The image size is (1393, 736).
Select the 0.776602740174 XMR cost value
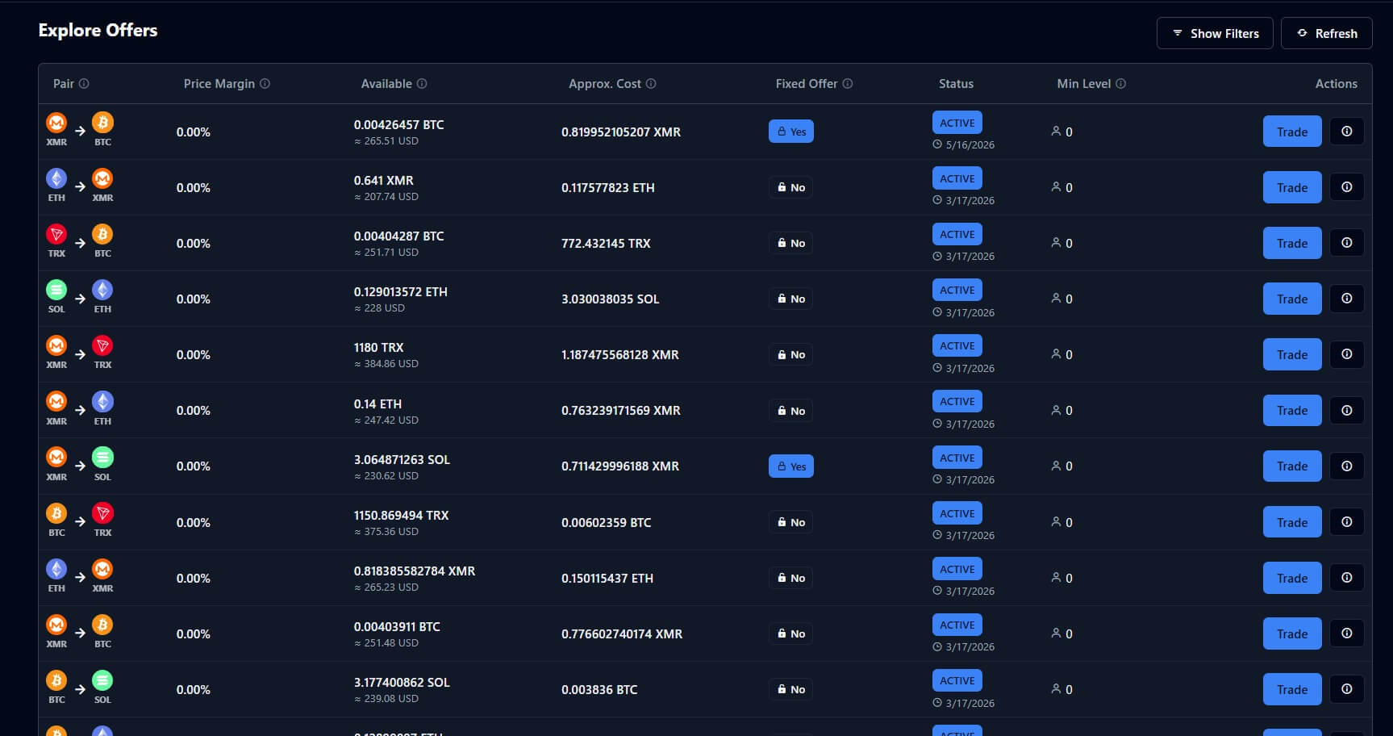(622, 634)
